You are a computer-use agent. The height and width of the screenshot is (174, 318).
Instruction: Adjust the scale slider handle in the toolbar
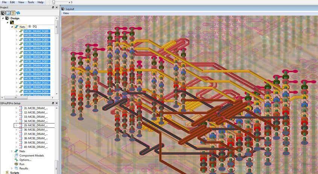pyautogui.click(x=53, y=2)
